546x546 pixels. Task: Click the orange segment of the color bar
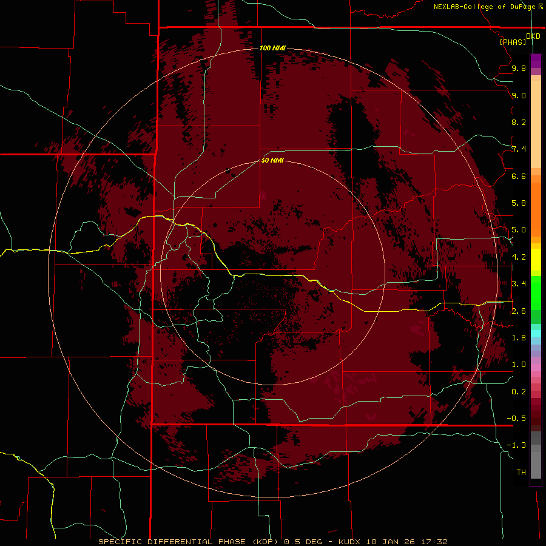click(x=536, y=209)
